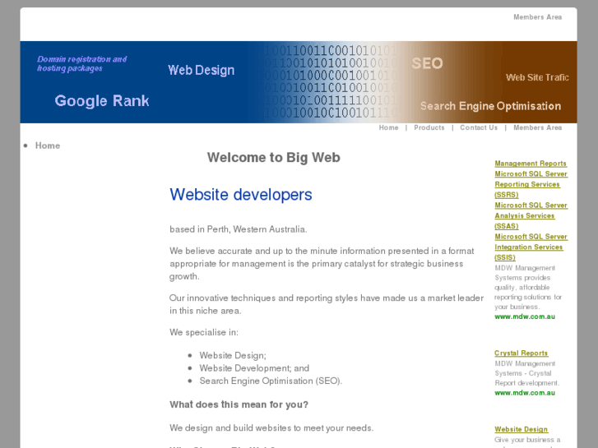Screen dimensions: 598x448
Task: Click 'We believe accurate and up' paragraph
Action: tap(322, 264)
